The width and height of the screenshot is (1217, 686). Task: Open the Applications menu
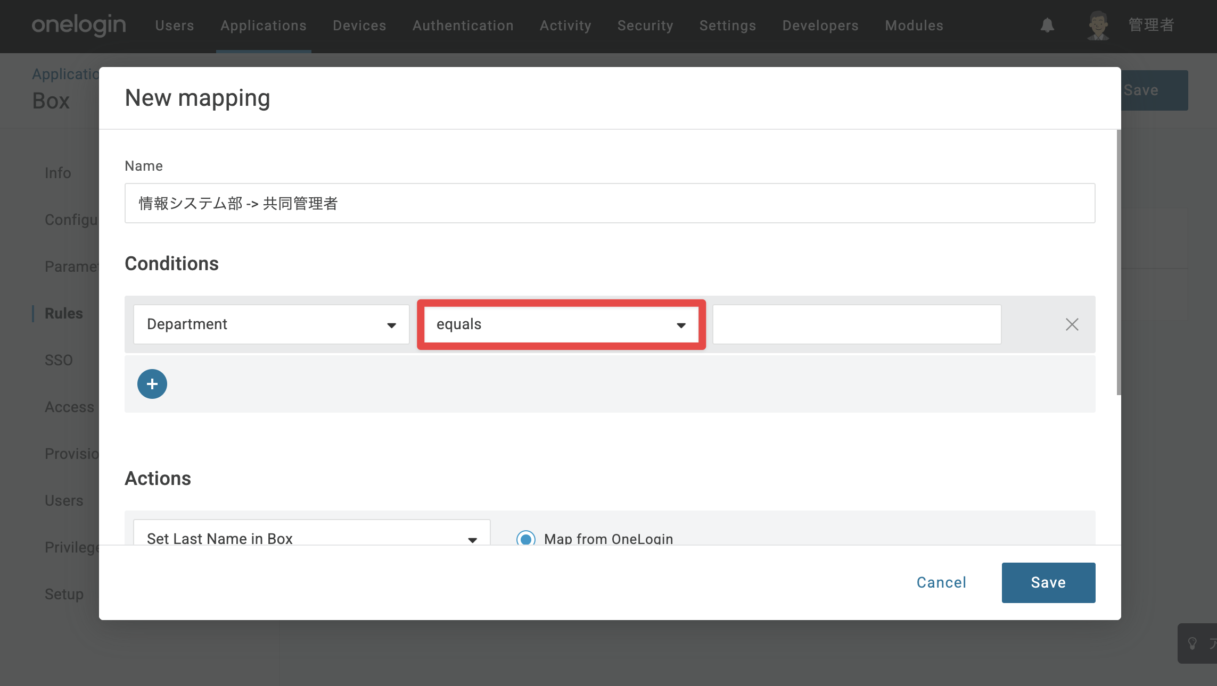264,26
